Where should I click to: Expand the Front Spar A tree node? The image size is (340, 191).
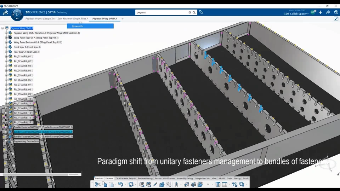pos(6,47)
